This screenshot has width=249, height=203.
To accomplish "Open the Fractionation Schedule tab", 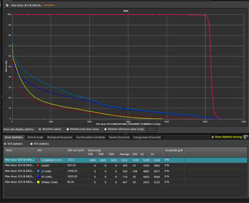I will click(90, 137).
